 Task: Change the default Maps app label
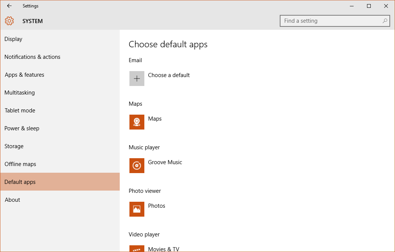[x=155, y=119]
